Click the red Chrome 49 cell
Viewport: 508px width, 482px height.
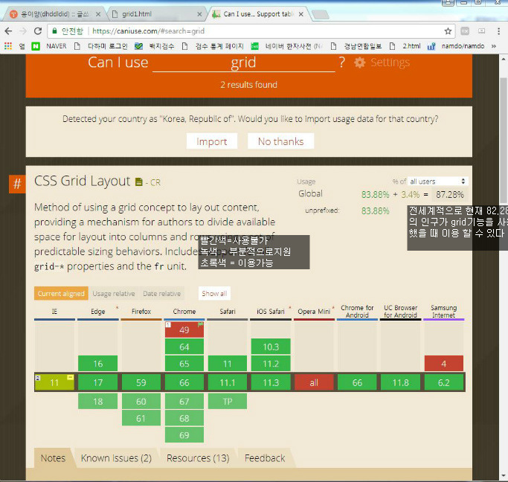coord(184,330)
